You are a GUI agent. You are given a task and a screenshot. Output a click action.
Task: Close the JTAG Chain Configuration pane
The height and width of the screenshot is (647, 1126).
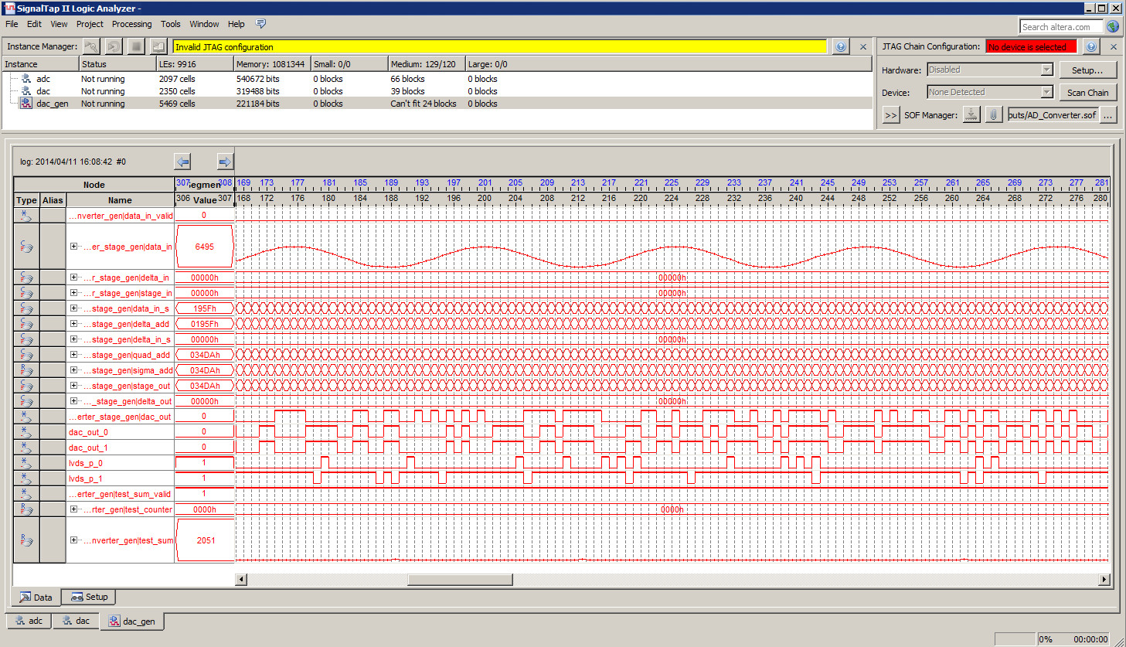click(x=1114, y=47)
